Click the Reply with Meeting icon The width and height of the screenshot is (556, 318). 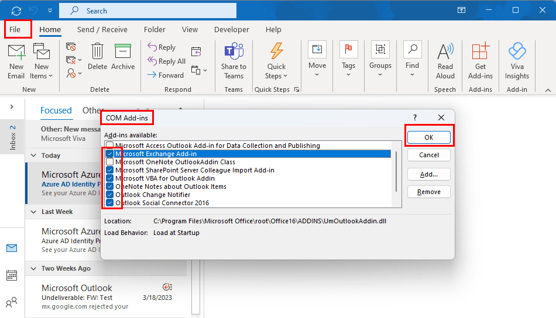point(196,51)
